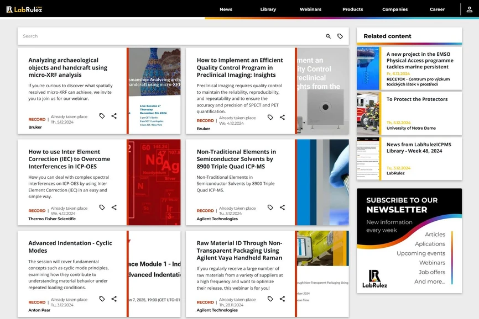Open 'How to Implement an Efficient Quality Control' title
This screenshot has height=319, width=479.
240,68
